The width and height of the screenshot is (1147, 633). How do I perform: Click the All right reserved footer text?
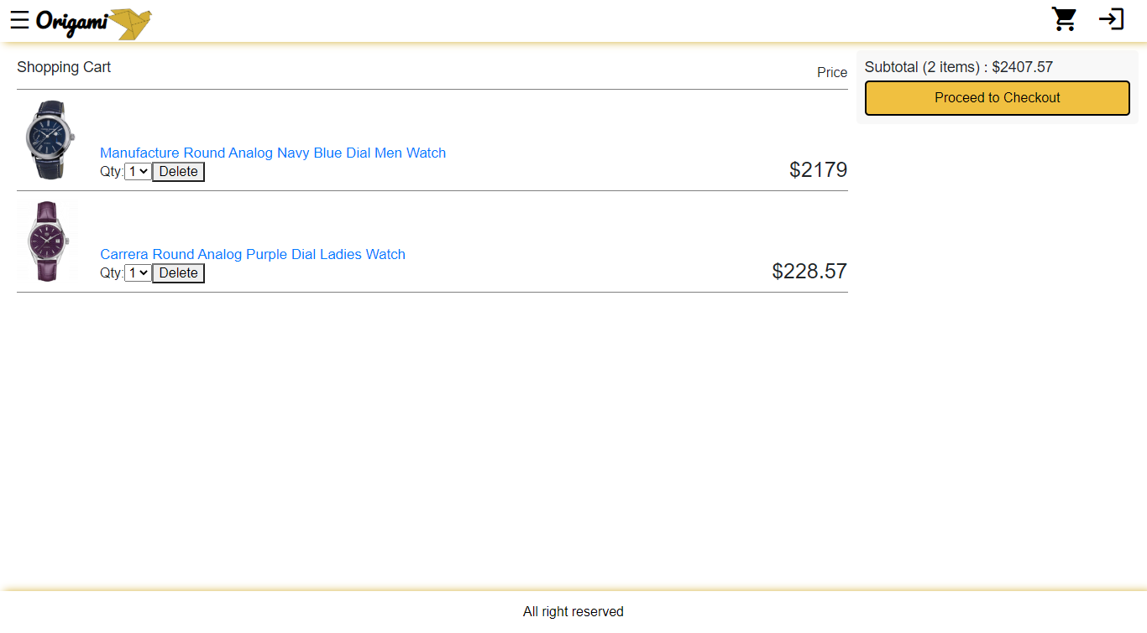tap(573, 612)
